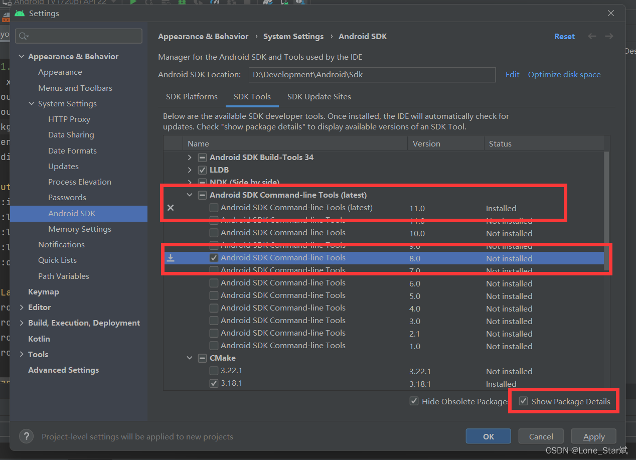Open Appearance settings page
636x460 pixels.
click(x=60, y=72)
